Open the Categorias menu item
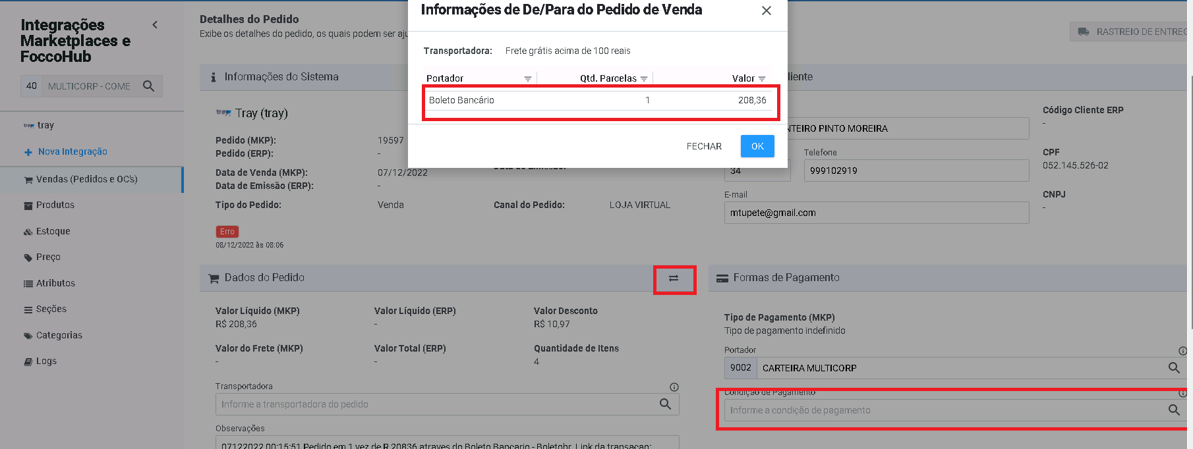The width and height of the screenshot is (1193, 449). tap(59, 335)
